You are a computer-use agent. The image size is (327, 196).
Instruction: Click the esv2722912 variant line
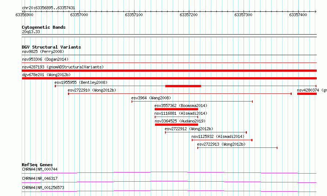[x=206, y=132]
